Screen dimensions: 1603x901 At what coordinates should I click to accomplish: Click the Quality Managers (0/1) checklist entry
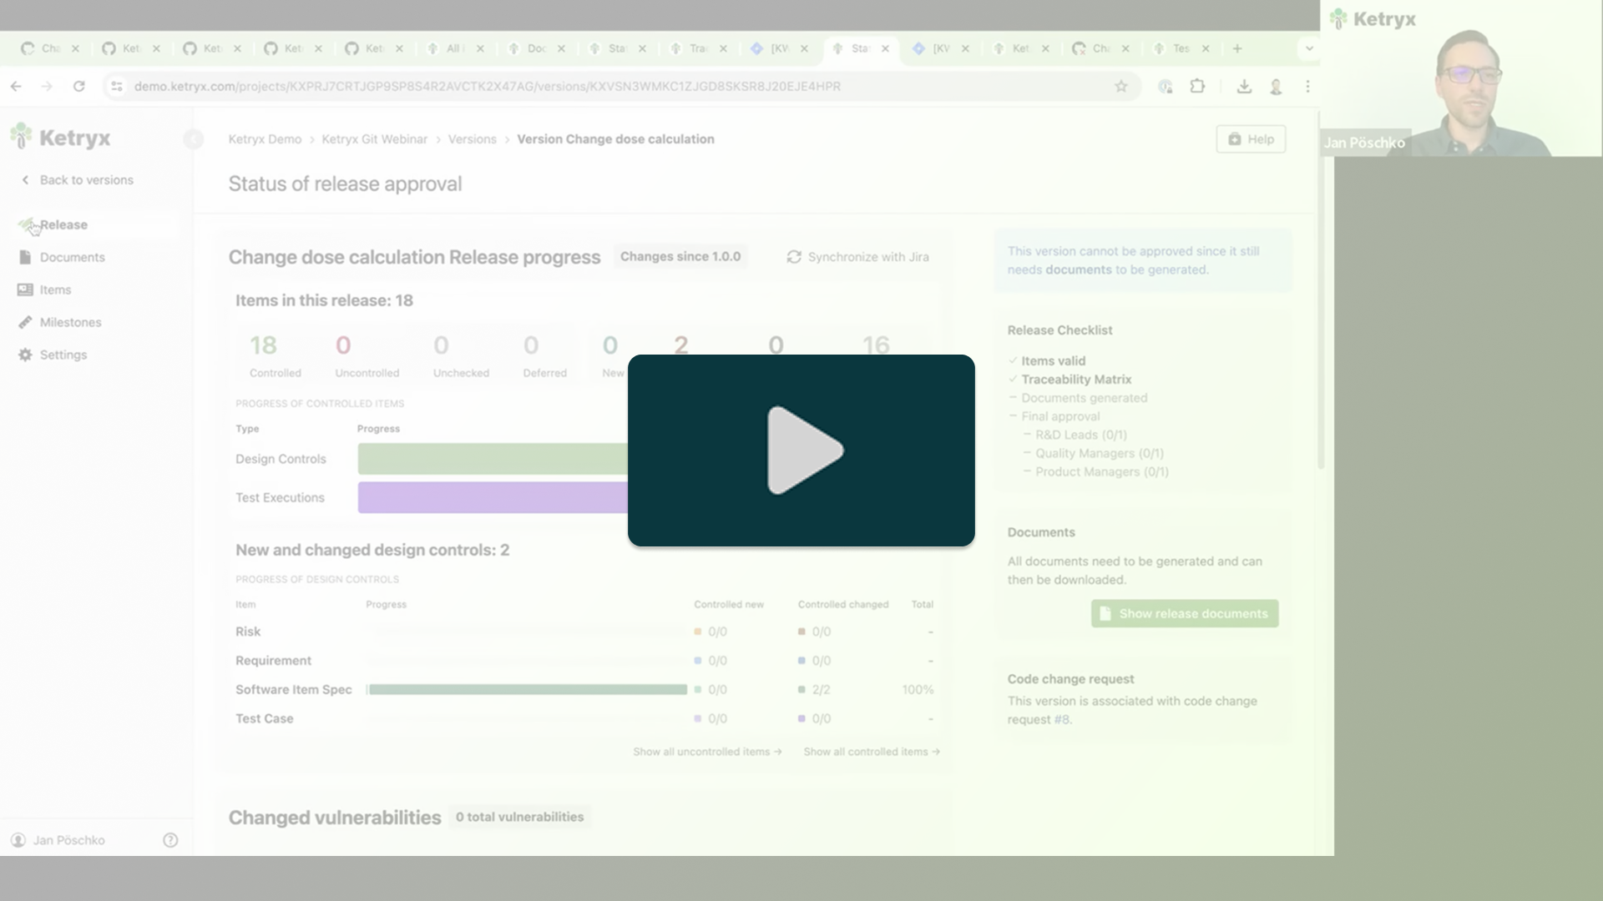[x=1099, y=453]
